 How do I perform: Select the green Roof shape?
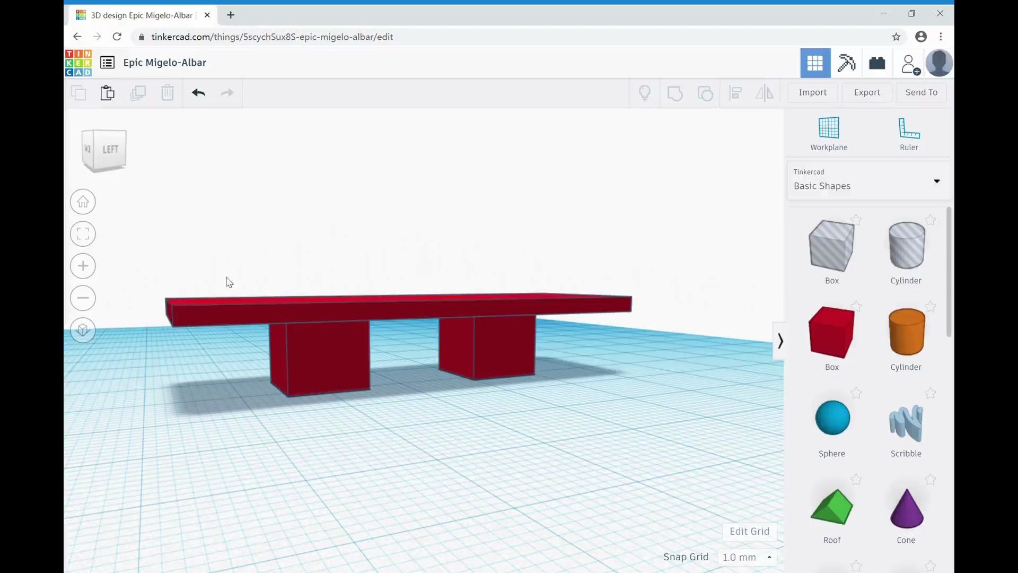pos(831,507)
